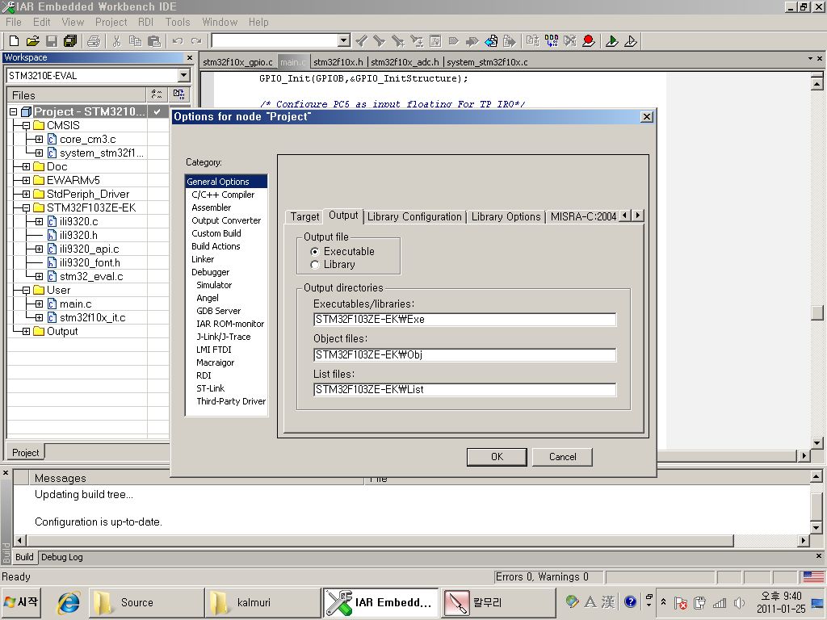Select the ST-Link category

210,388
